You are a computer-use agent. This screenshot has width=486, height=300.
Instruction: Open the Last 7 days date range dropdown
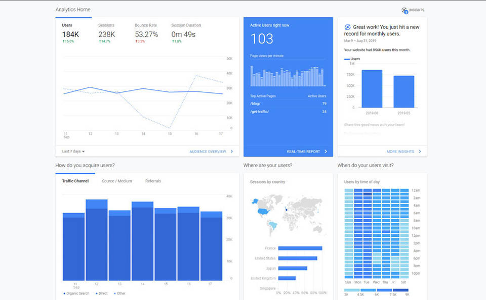(73, 151)
